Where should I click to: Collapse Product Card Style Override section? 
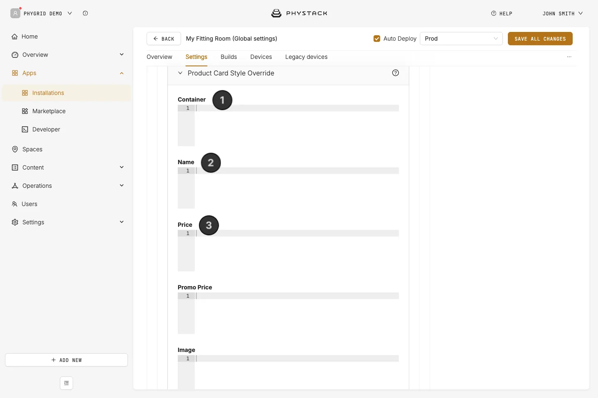pos(180,73)
